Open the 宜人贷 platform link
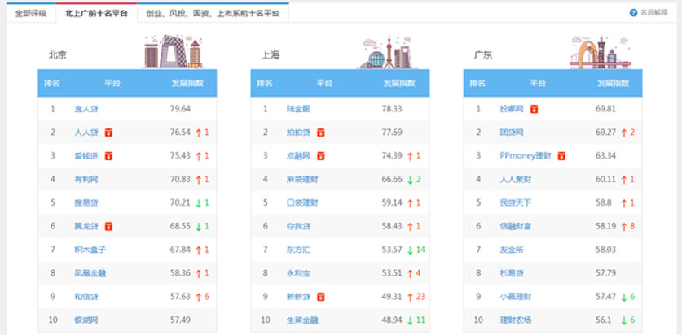The width and height of the screenshot is (682, 335). [86, 109]
